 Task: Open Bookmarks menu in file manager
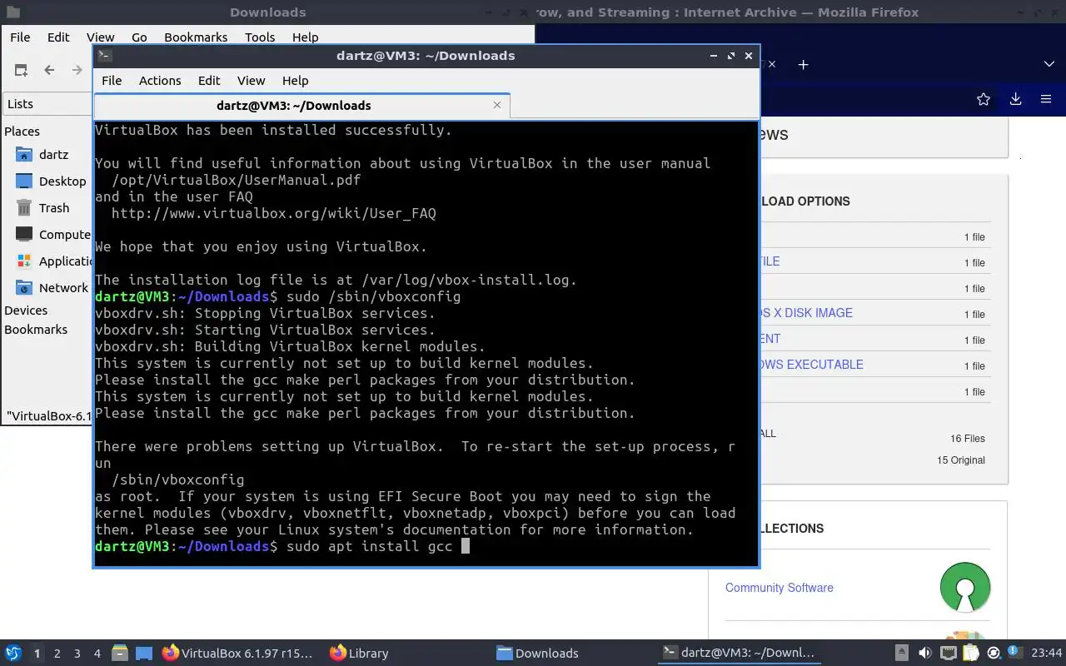(x=196, y=37)
